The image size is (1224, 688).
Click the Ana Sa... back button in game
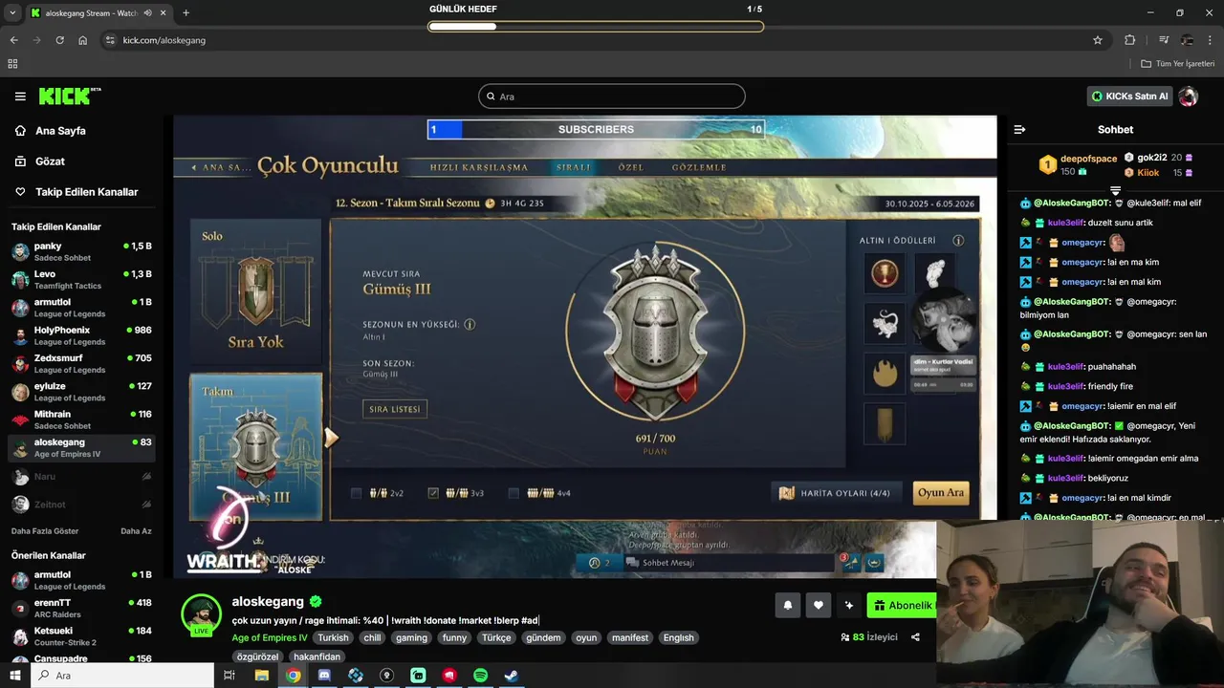(x=221, y=167)
